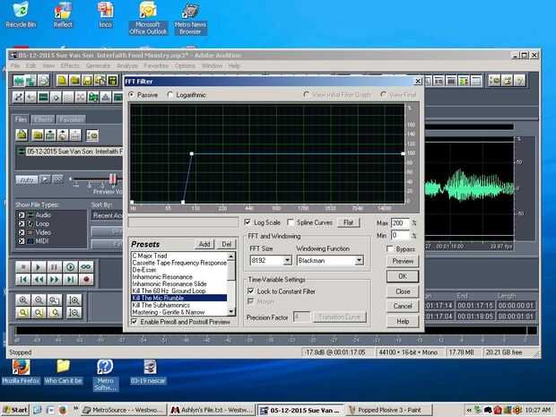Toggle the Log Scale checkbox
556x417 pixels.
coord(248,222)
